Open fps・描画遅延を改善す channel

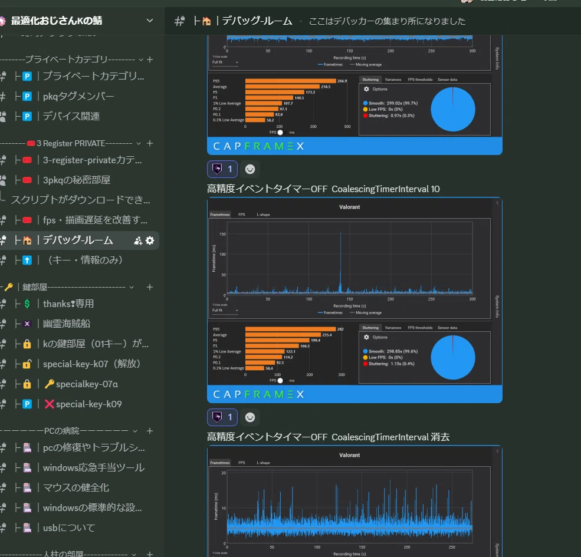pyautogui.click(x=79, y=220)
